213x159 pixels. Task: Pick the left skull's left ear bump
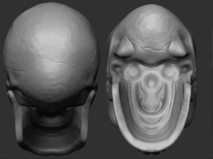pos(7,85)
